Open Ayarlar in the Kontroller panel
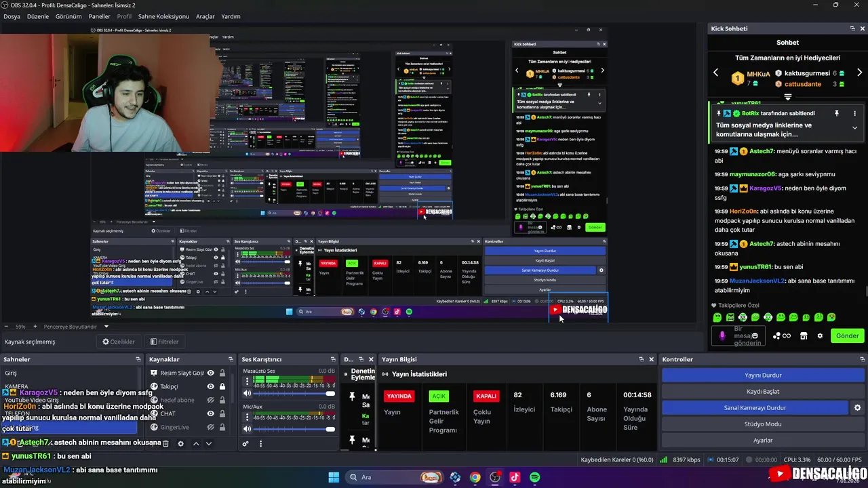 [763, 440]
